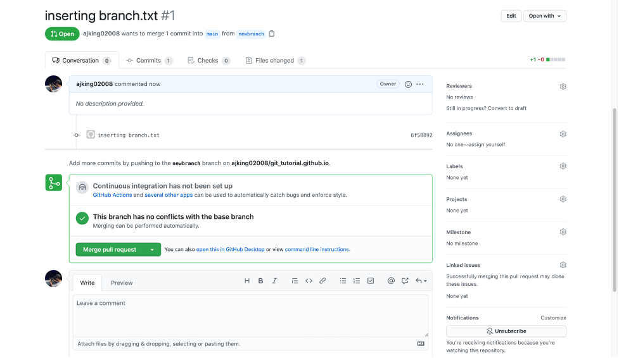Add a link using the chain icon
619x358 pixels.
pos(322,281)
